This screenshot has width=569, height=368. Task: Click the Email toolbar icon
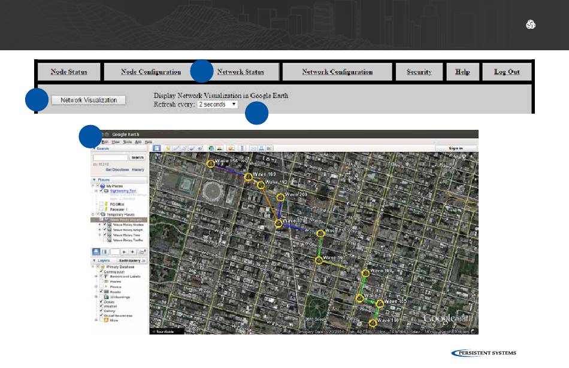tap(253, 148)
